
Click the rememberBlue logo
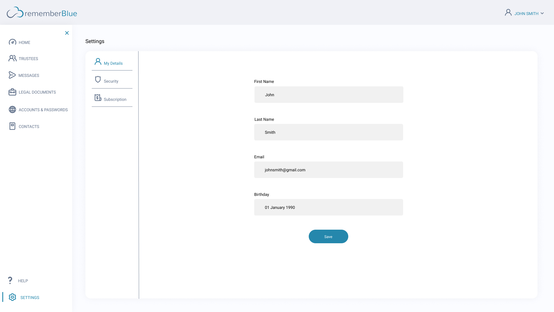point(42,13)
